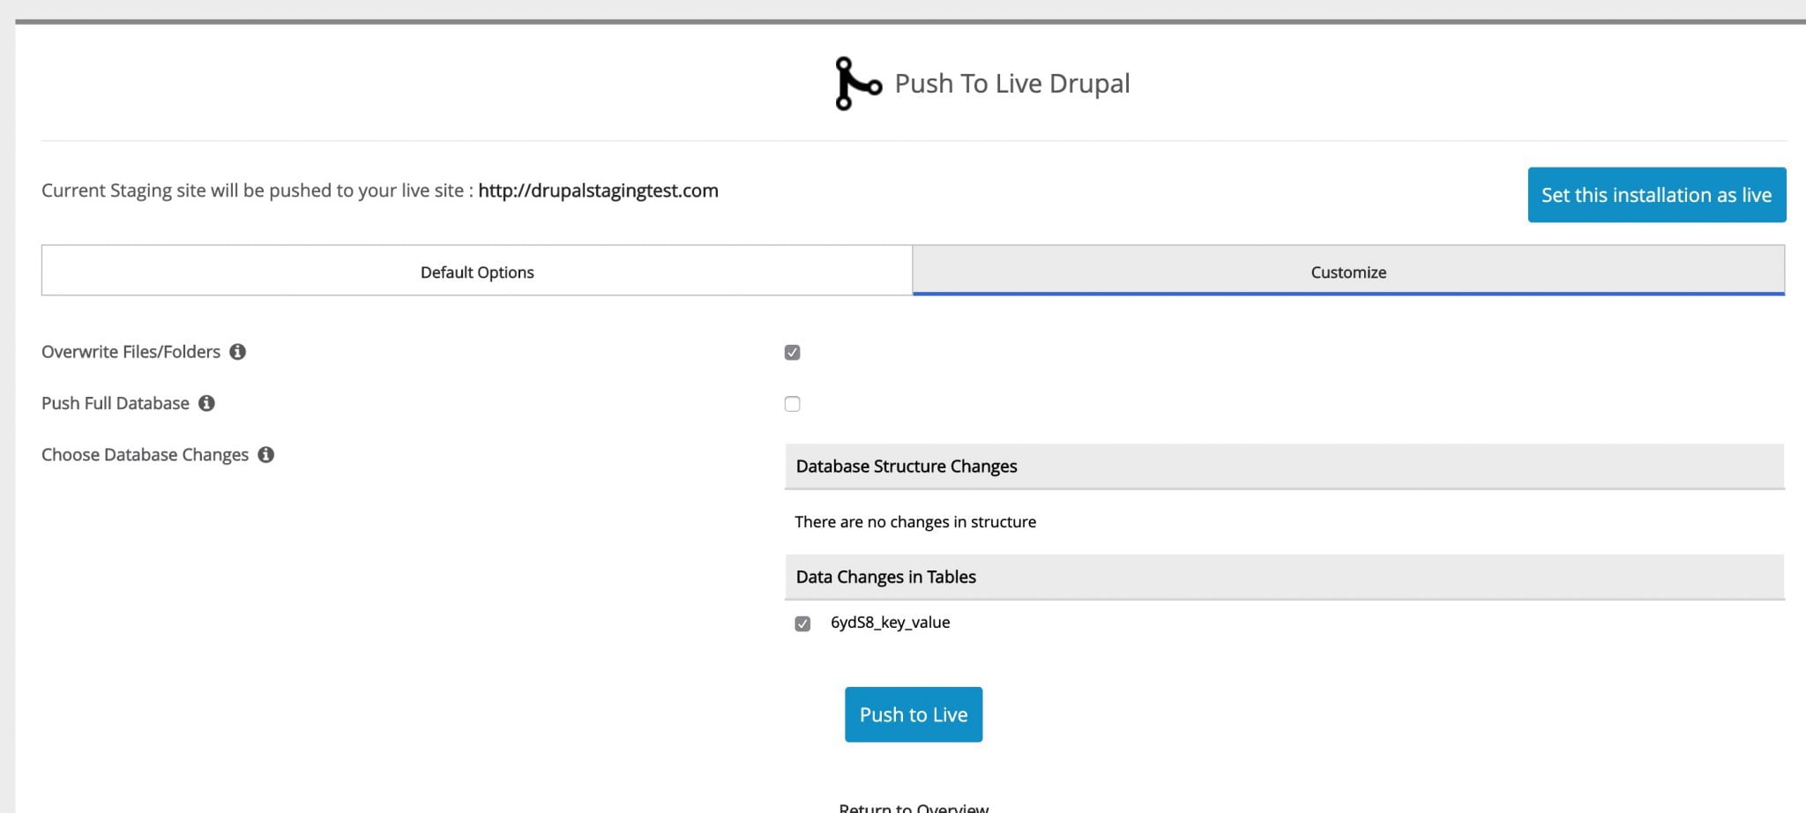Open info tooltip beside Overwrite Files/Folders
Screen dimensions: 1806x813
pyautogui.click(x=239, y=352)
